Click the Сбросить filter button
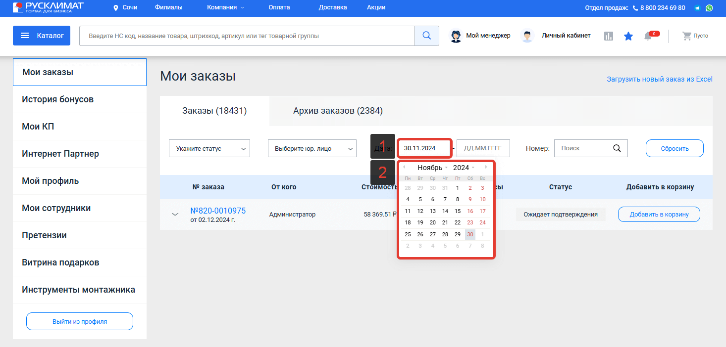This screenshot has height=347, width=726. [x=674, y=148]
